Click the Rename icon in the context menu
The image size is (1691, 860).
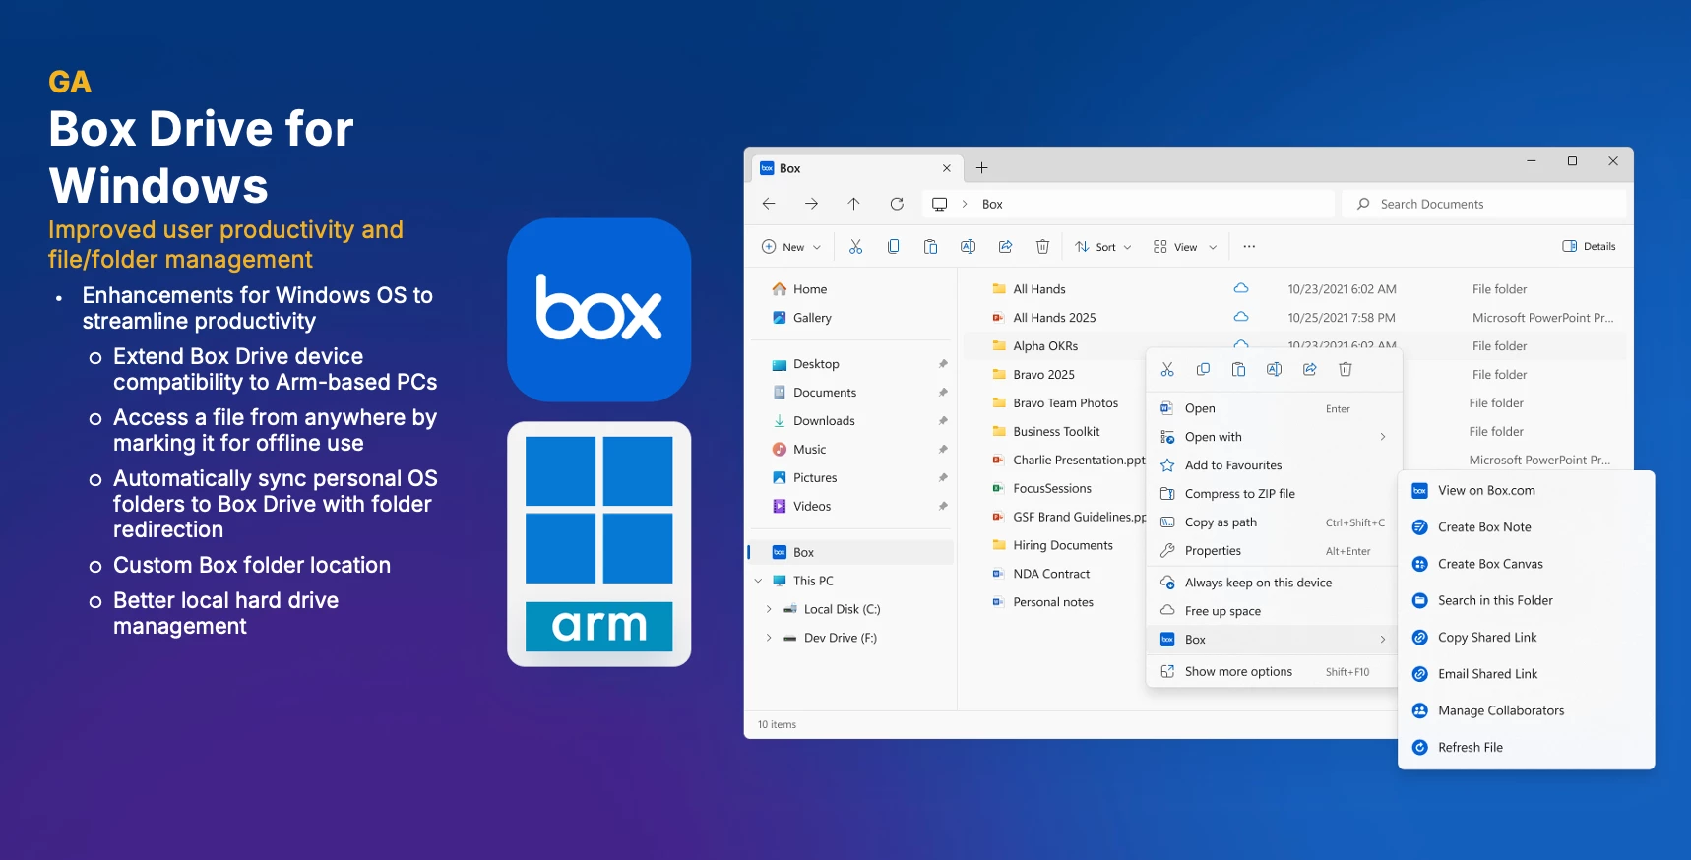1274,369
